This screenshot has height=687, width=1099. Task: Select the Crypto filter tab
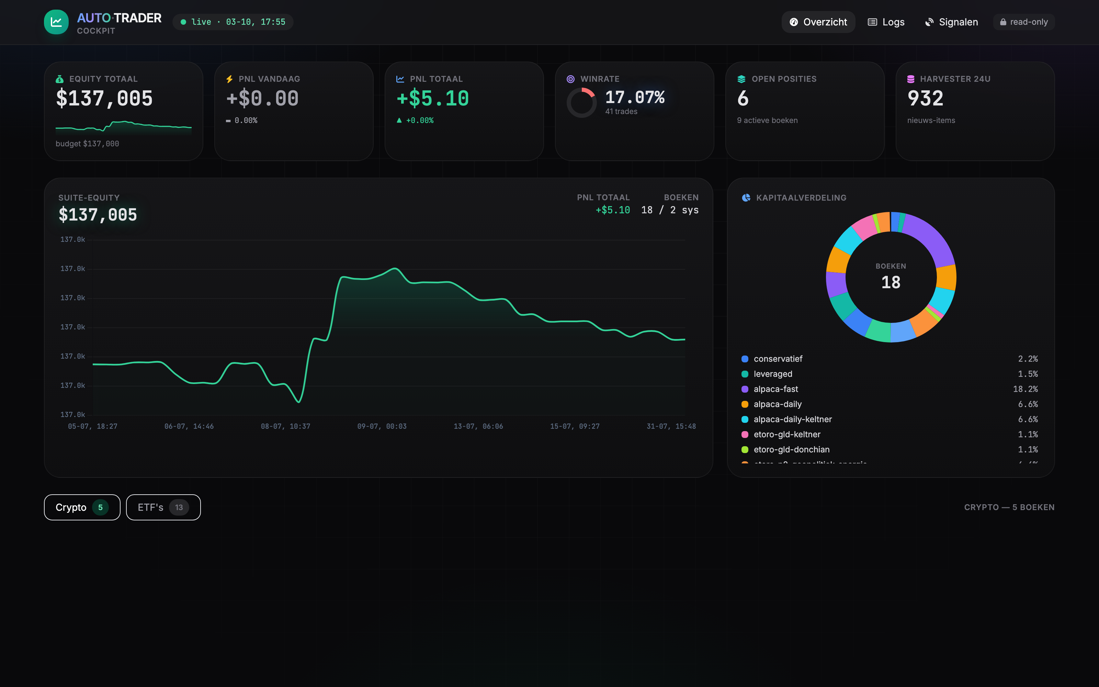tap(82, 507)
